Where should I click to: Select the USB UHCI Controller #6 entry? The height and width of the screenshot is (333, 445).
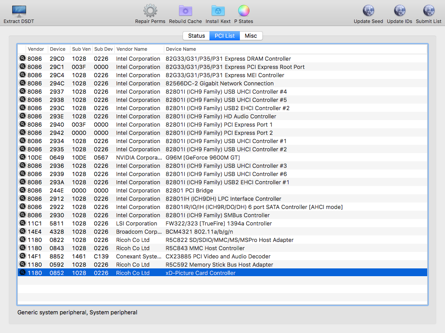(x=222, y=174)
